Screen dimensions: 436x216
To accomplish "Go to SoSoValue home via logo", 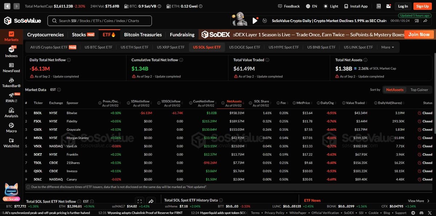I will 23,21.
